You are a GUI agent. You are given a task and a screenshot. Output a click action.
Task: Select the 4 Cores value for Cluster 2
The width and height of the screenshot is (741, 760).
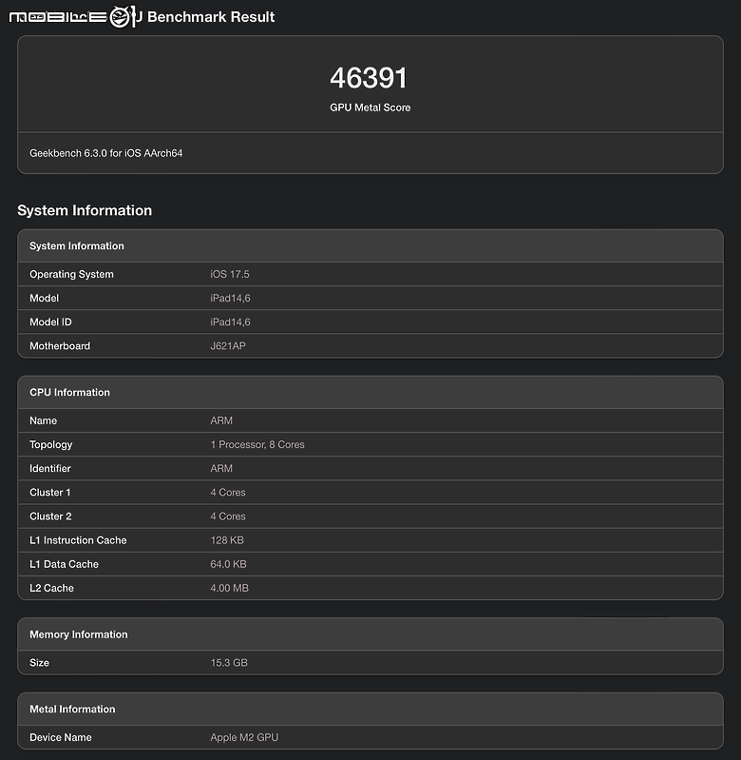[x=228, y=516]
